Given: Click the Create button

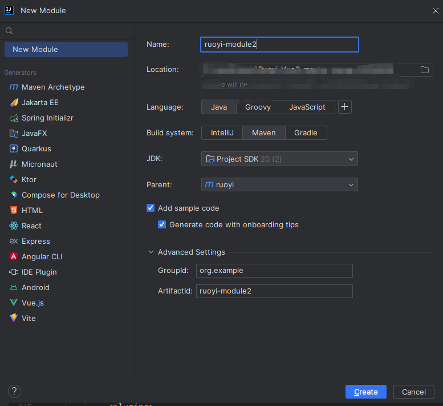Looking at the screenshot, I should point(366,392).
